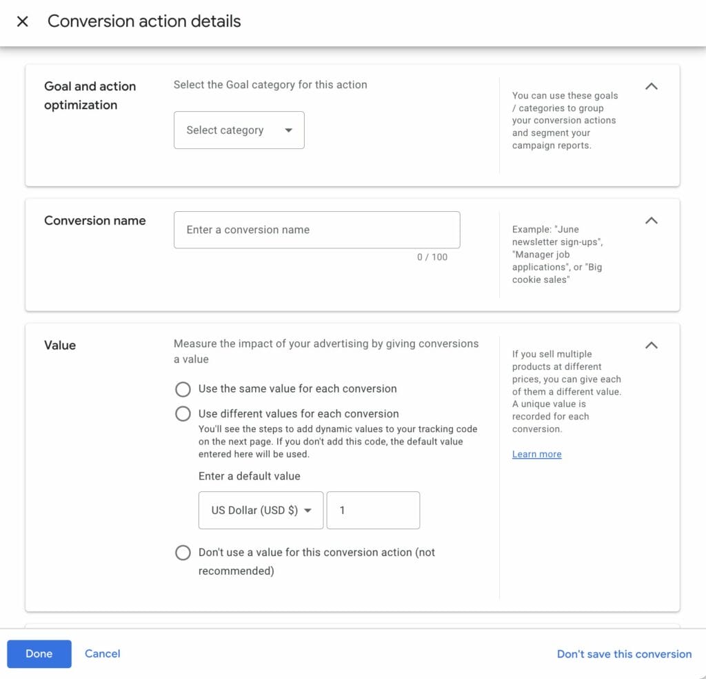Choose 'Use different values for each conversion'
This screenshot has width=706, height=679.
(183, 414)
